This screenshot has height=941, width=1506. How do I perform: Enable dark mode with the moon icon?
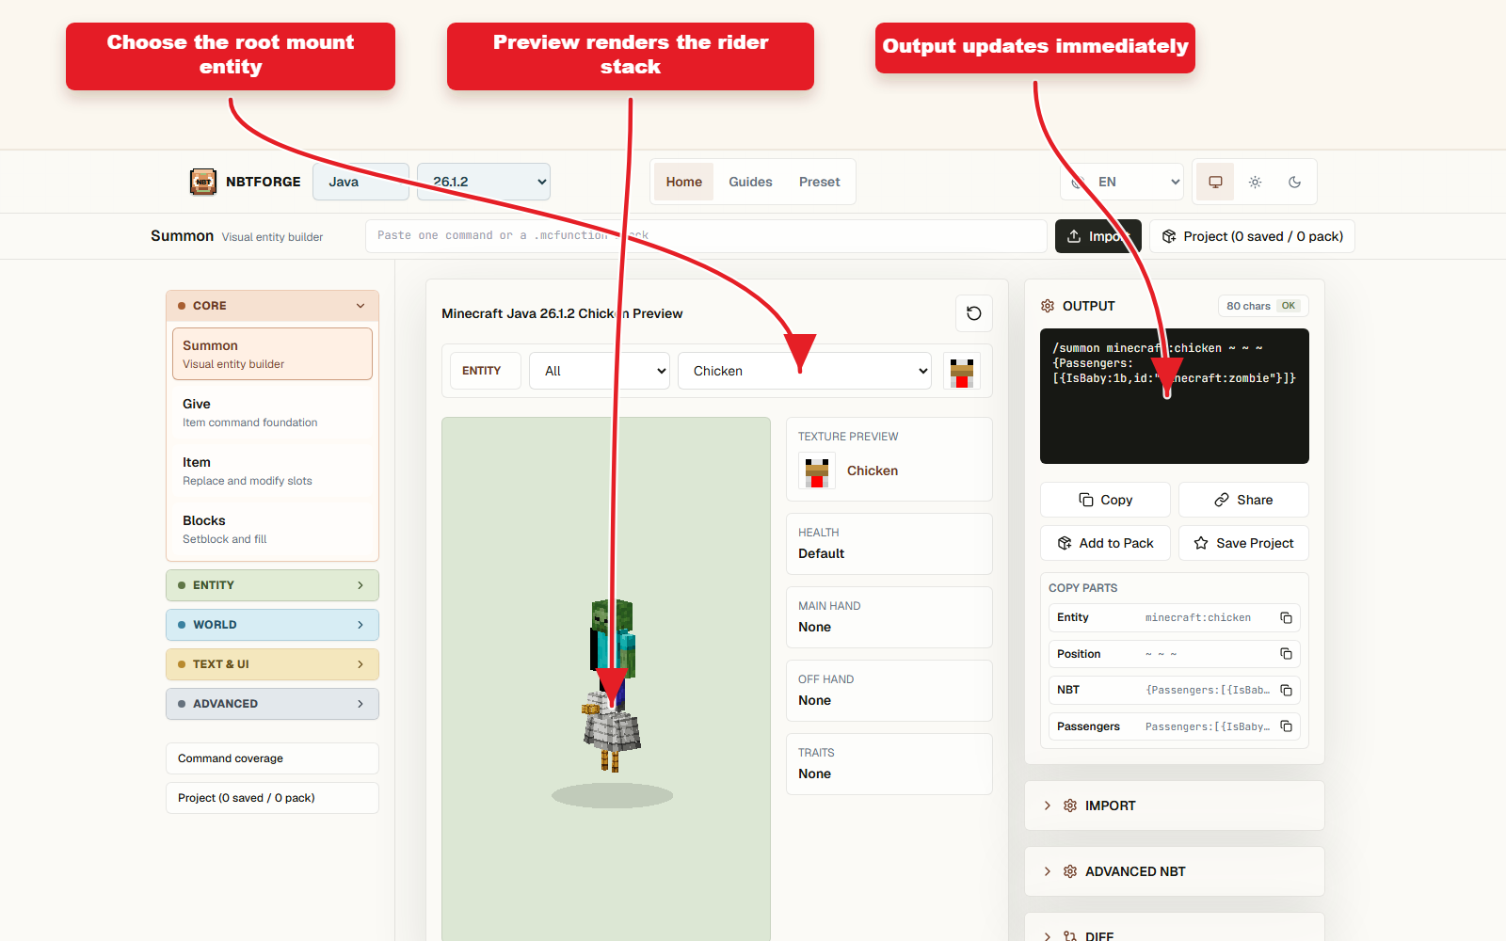(1294, 182)
